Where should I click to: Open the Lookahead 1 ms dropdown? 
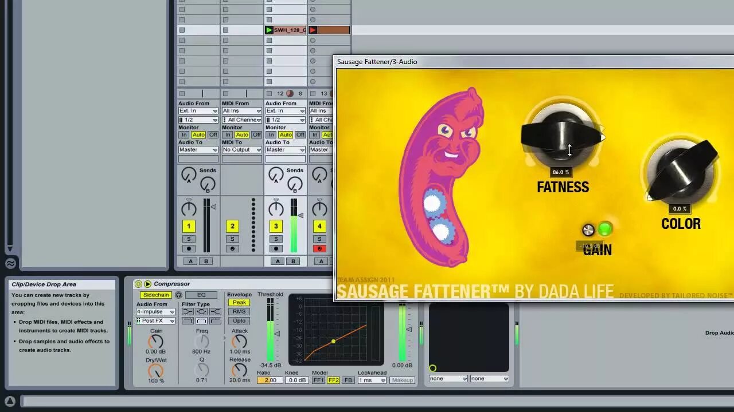[x=372, y=381]
